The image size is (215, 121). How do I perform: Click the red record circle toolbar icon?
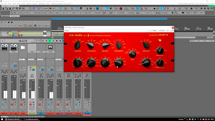coord(121,8)
